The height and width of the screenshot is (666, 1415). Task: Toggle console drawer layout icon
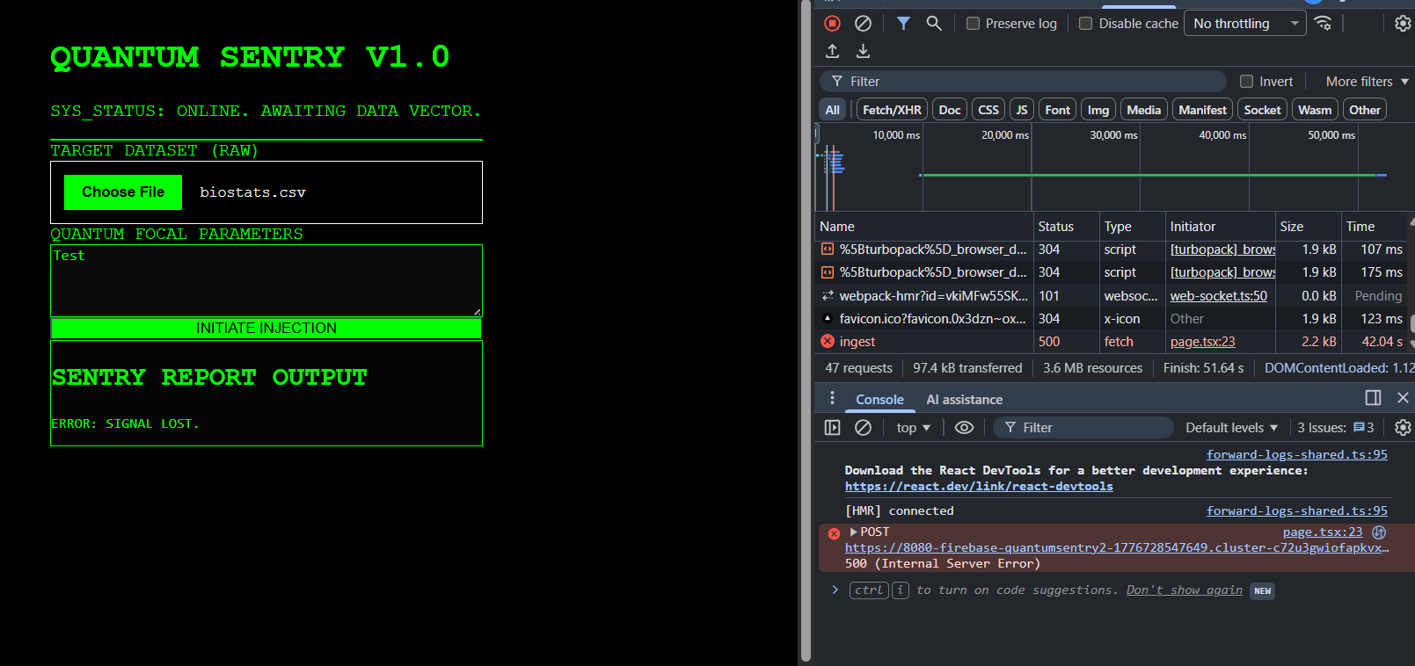(1373, 398)
